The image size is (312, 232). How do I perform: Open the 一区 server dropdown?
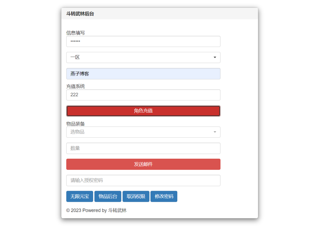tap(140, 57)
